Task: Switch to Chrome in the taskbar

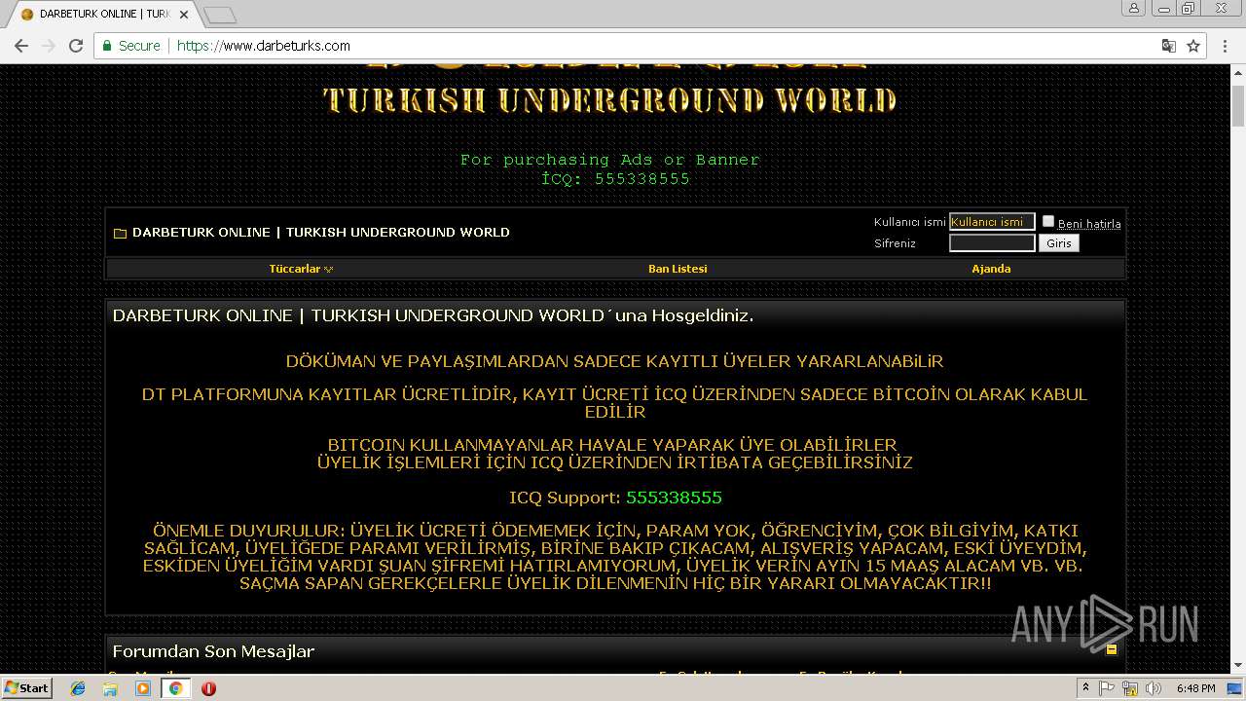Action: point(175,688)
